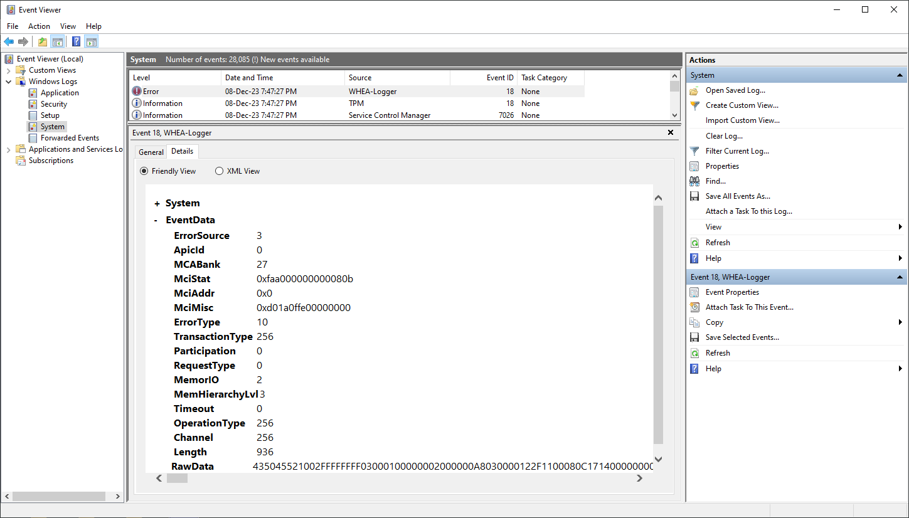Click Clear Log action
The width and height of the screenshot is (909, 518).
[724, 136]
